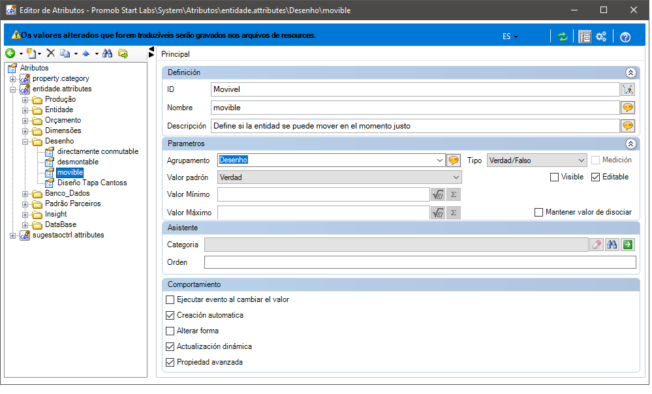Click the copy toolbar icon
The image size is (652, 394).
point(65,53)
